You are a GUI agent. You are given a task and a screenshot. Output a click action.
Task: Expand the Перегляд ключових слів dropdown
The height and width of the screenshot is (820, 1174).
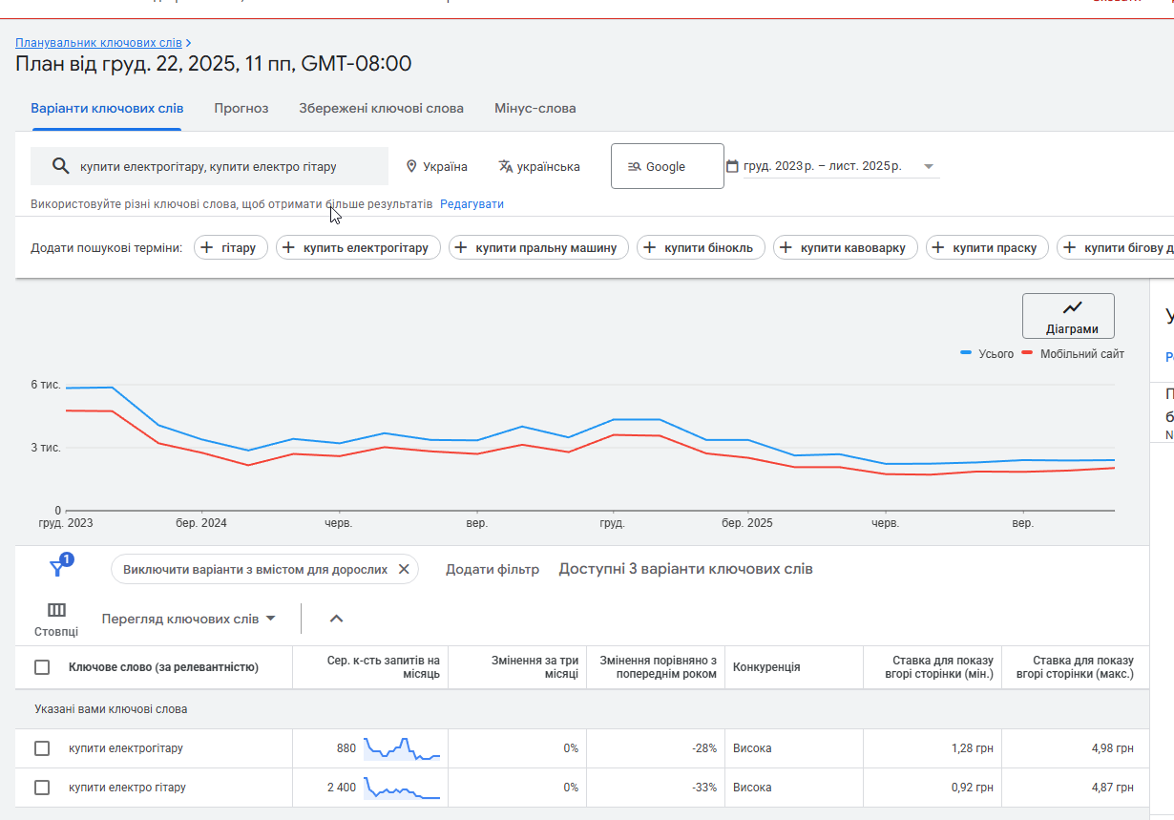coord(189,619)
